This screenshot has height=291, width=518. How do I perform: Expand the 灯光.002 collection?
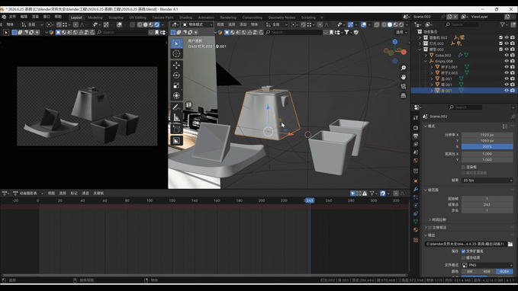[420, 43]
